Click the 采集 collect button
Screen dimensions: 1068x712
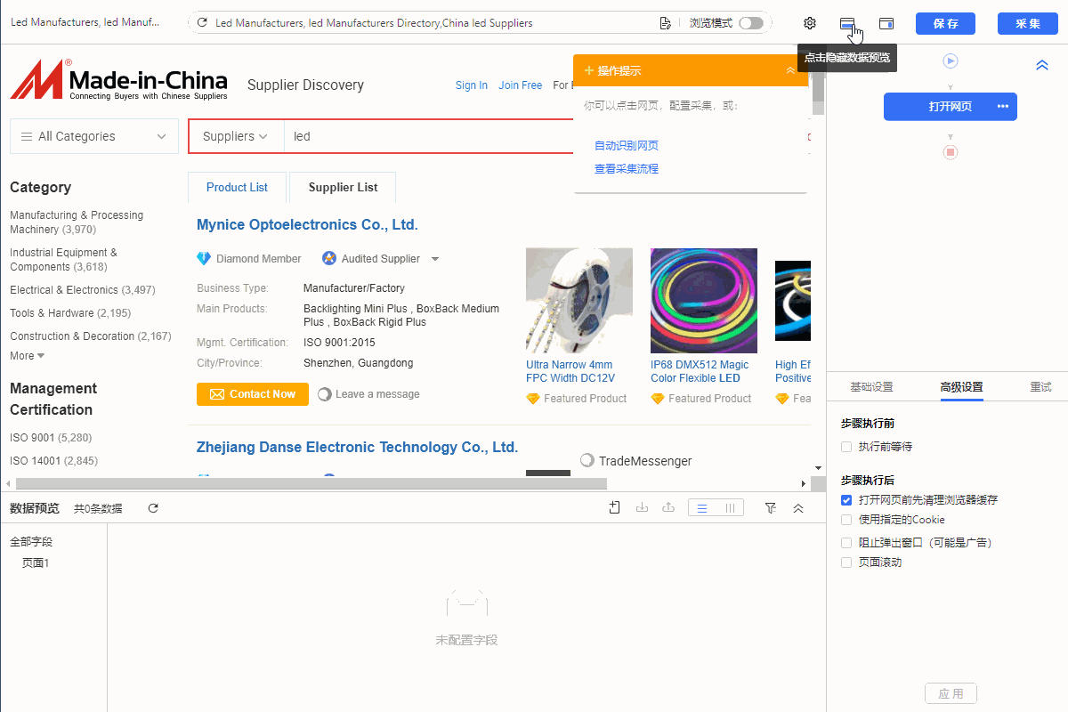(x=1028, y=23)
